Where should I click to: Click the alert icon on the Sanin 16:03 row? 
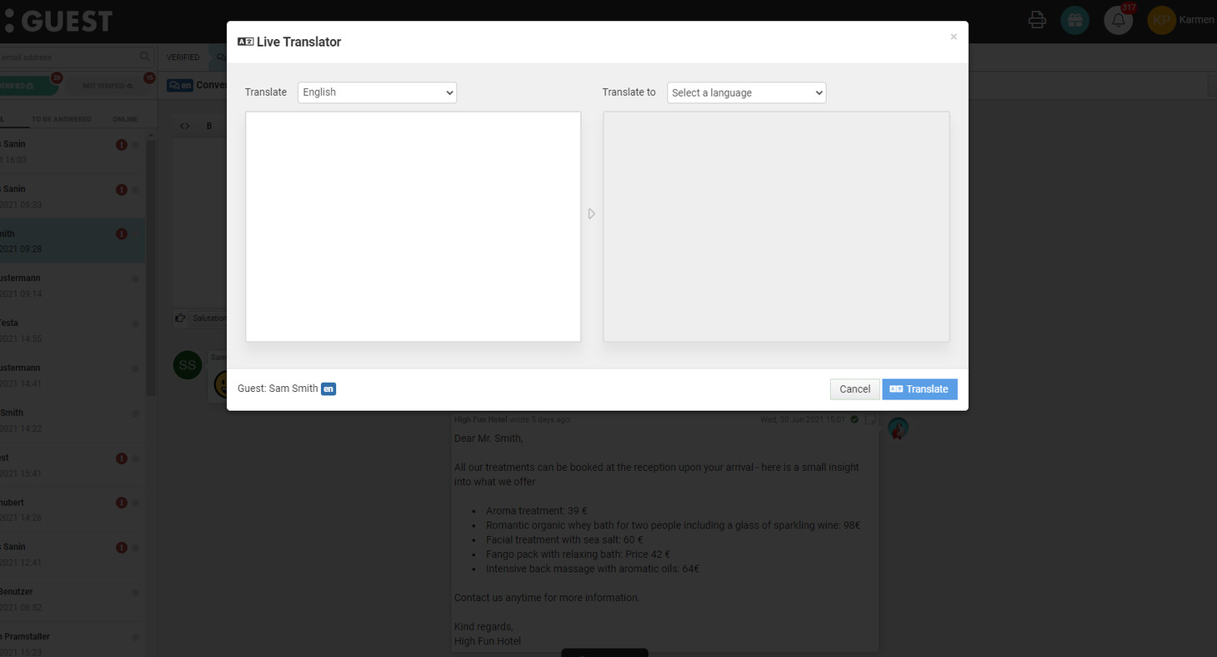point(122,145)
